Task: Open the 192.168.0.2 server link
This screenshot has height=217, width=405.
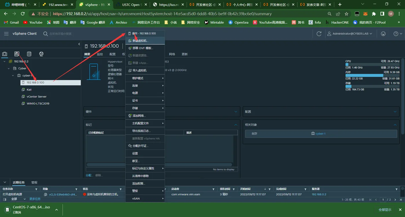Action: coord(319,194)
